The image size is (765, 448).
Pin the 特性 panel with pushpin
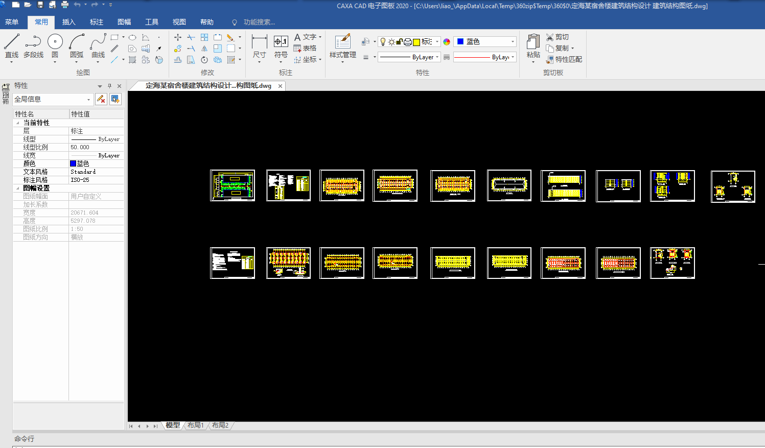pyautogui.click(x=109, y=86)
